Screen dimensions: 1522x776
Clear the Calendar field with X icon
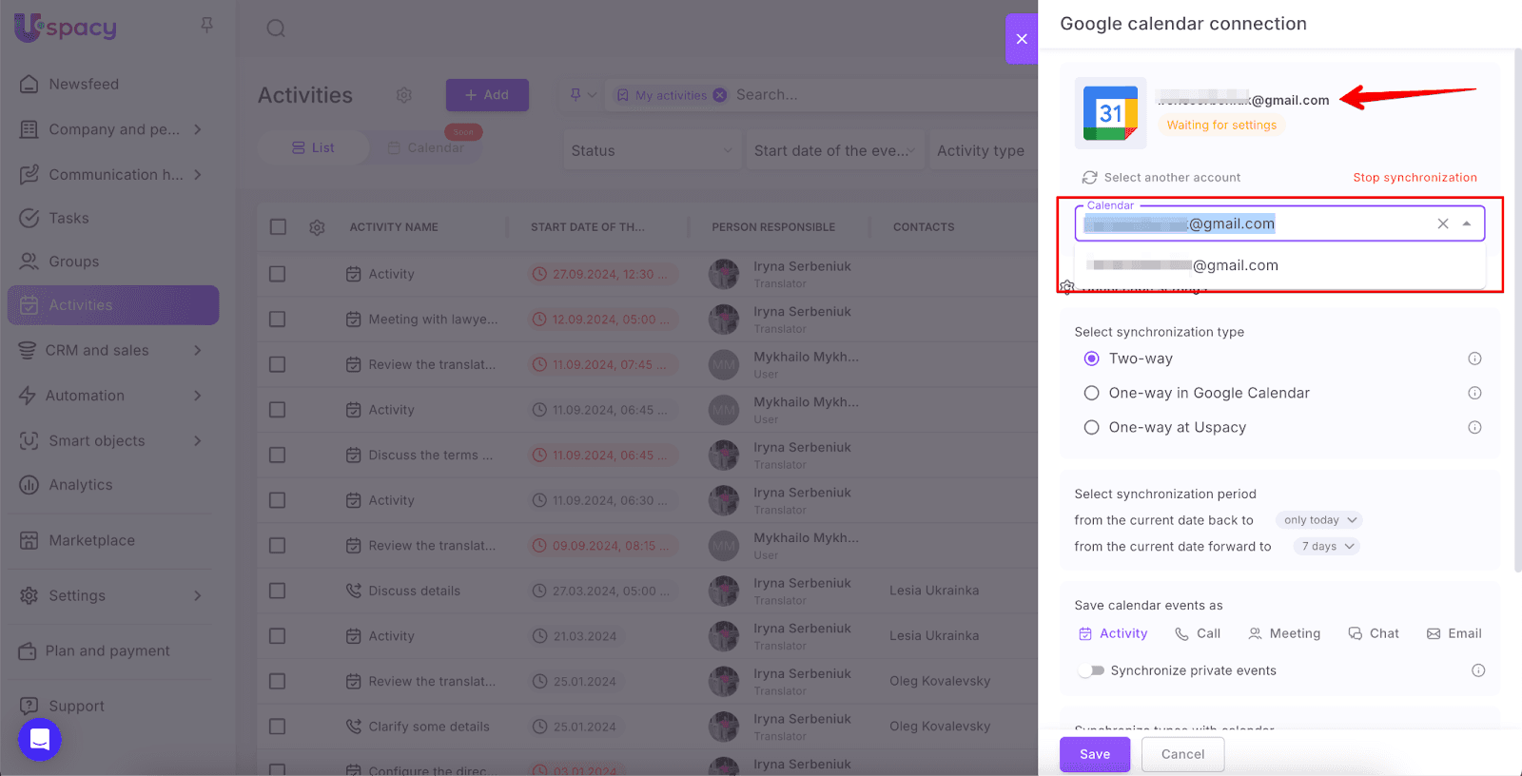(x=1443, y=223)
